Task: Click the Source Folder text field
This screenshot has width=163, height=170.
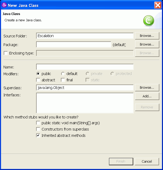Action: click(x=85, y=36)
